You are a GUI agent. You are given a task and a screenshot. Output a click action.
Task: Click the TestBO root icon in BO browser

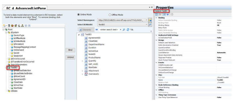[82, 35]
